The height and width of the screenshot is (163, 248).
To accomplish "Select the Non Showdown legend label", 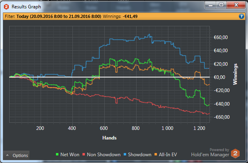I will pos(103,155).
